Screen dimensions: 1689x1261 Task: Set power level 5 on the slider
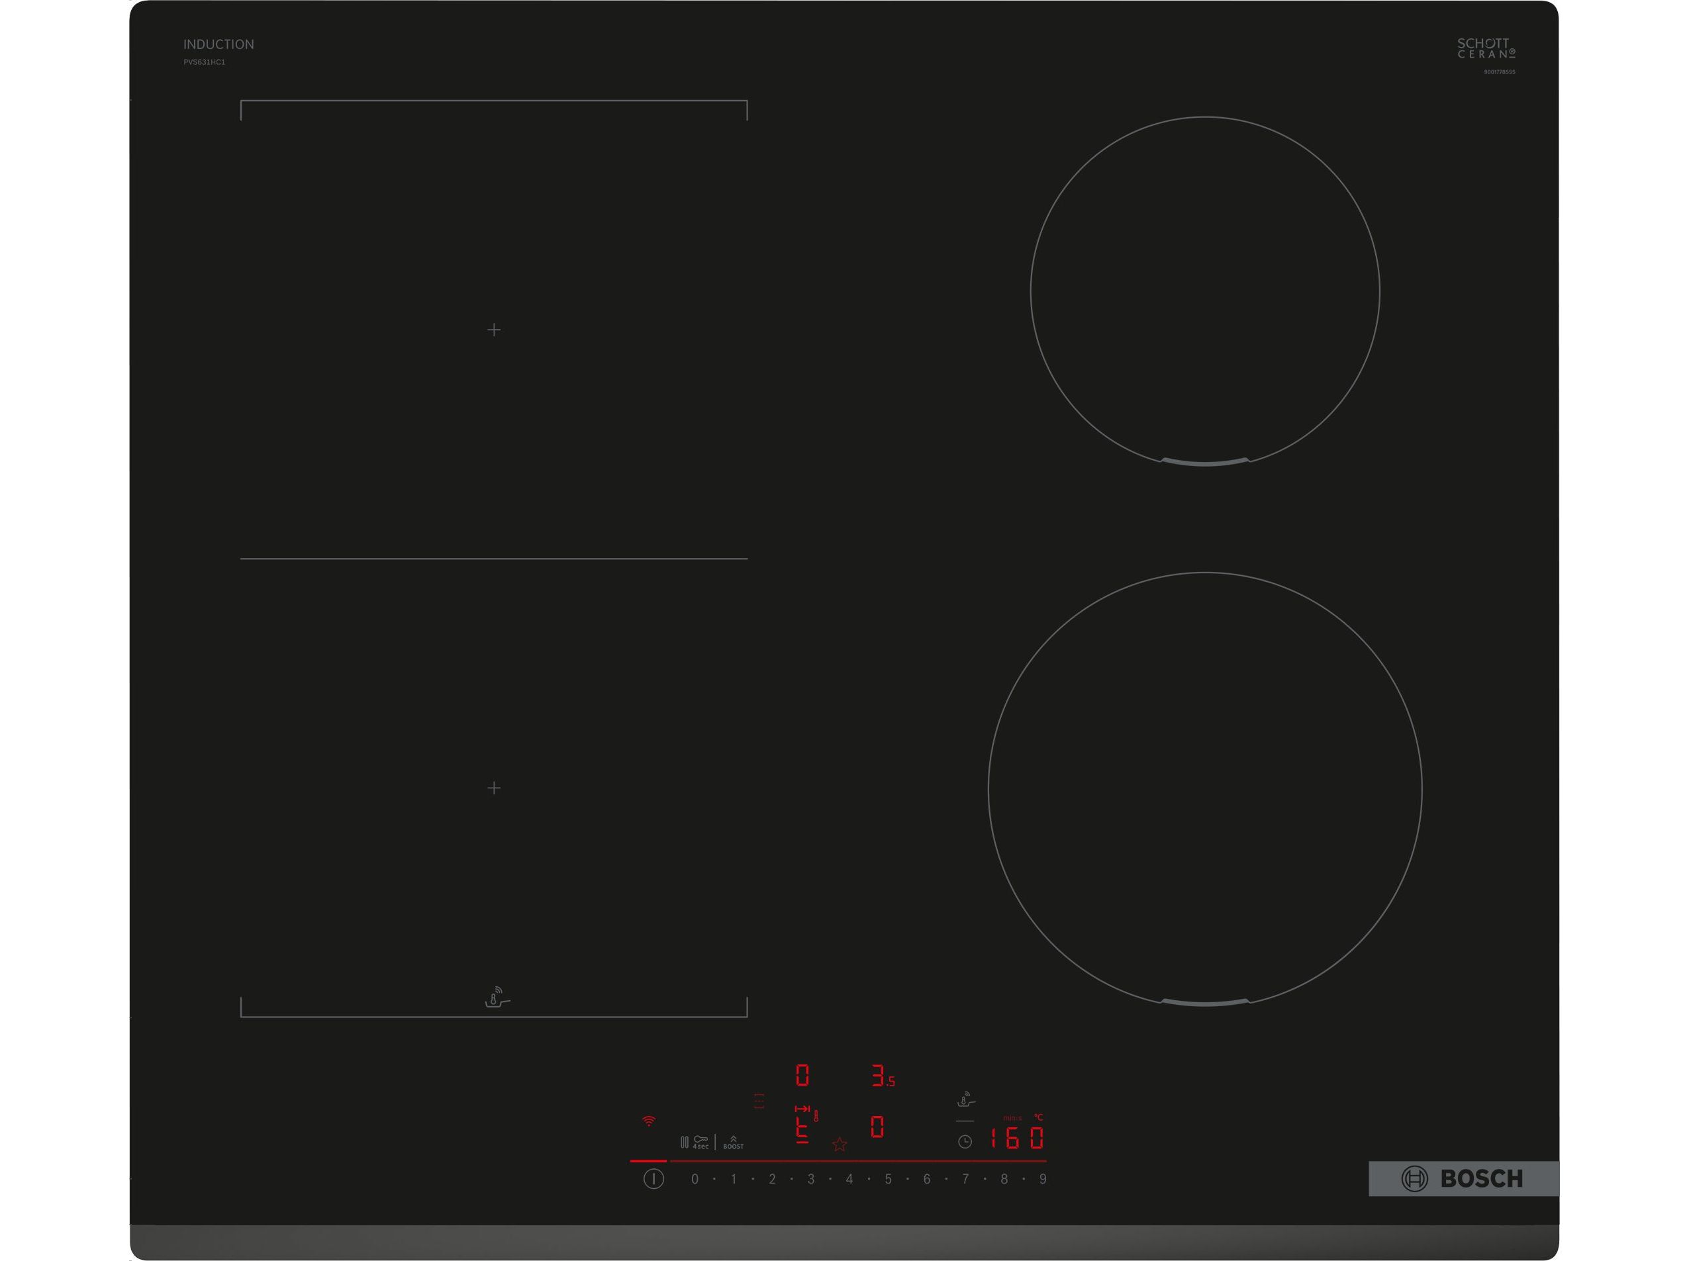(x=888, y=1180)
